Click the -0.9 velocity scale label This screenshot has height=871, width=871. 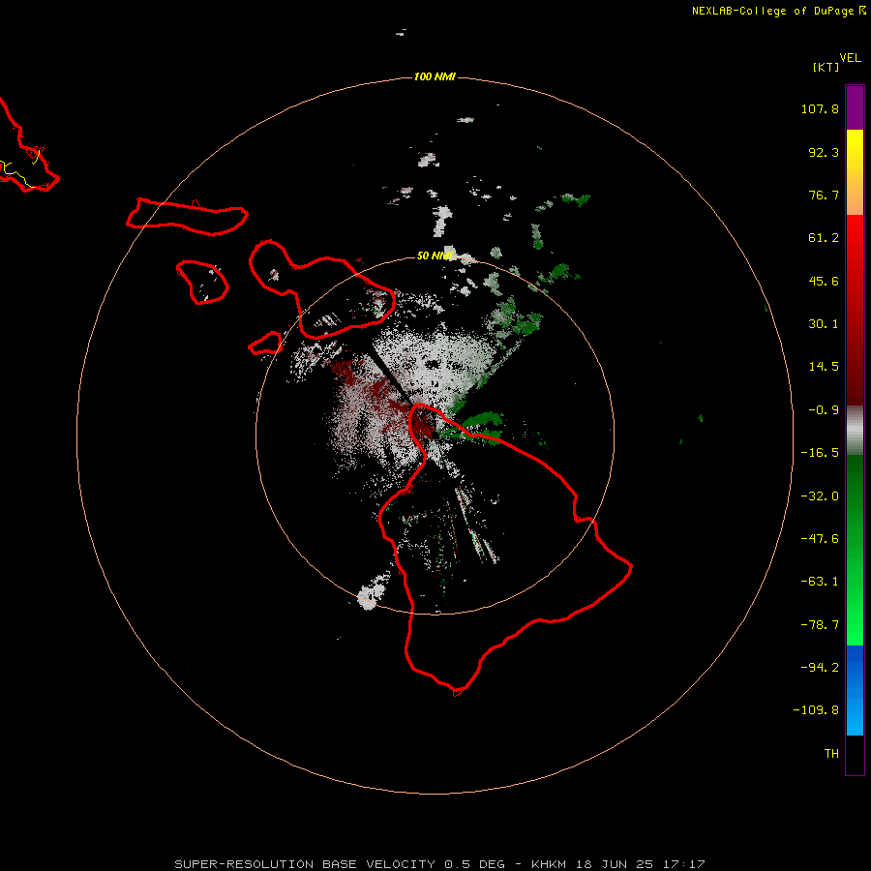point(824,410)
